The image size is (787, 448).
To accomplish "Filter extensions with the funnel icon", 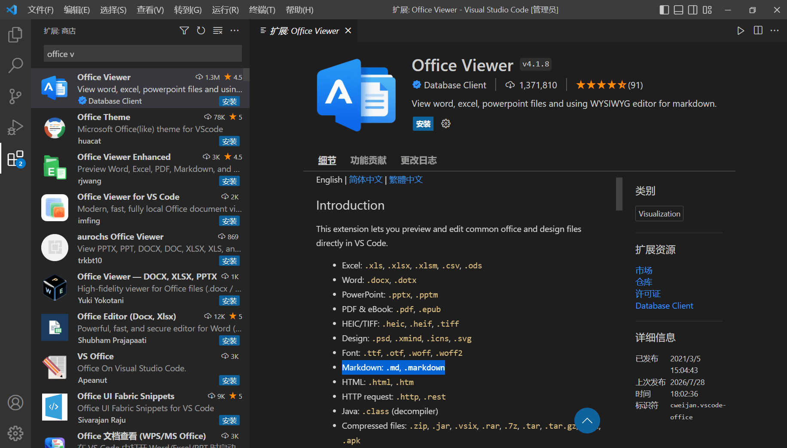I will (x=184, y=30).
